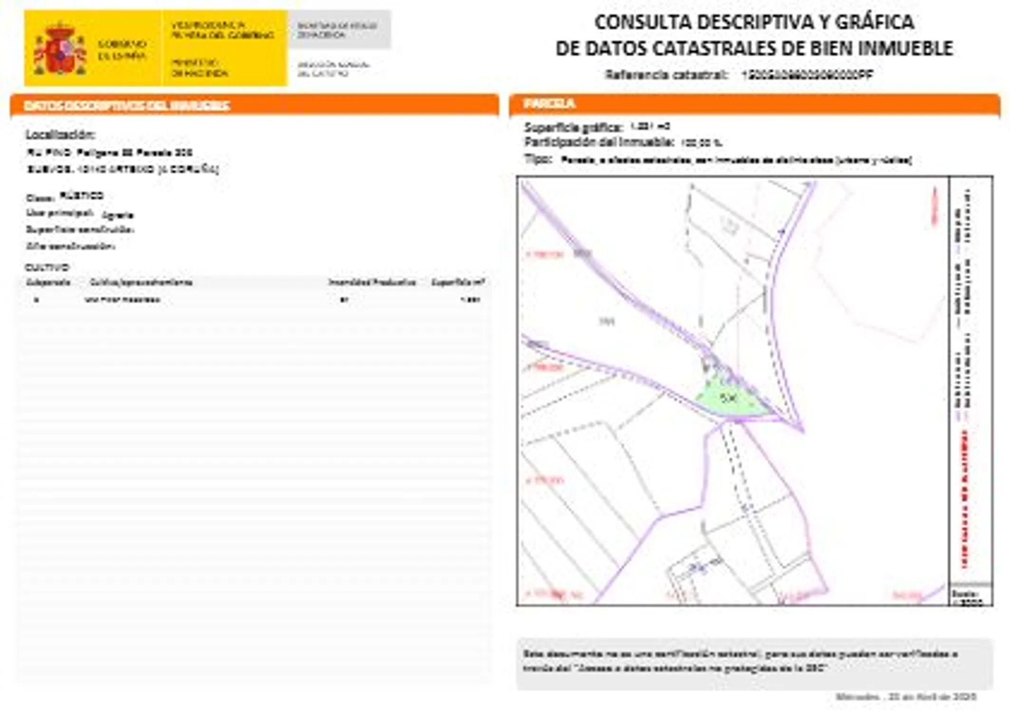Click the Gobierno de España logo text
This screenshot has height=712, width=1010.
[x=122, y=50]
